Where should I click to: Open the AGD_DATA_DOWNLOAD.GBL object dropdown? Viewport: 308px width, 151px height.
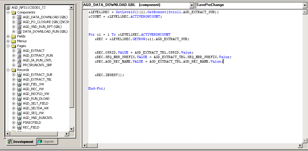coord(192,5)
